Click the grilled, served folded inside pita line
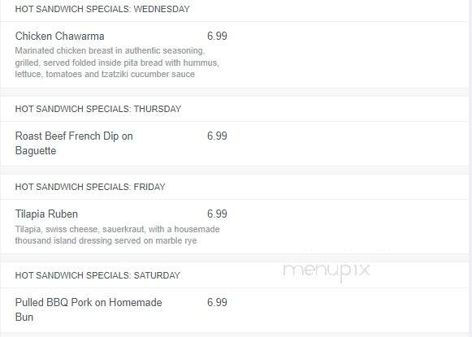 coord(117,63)
